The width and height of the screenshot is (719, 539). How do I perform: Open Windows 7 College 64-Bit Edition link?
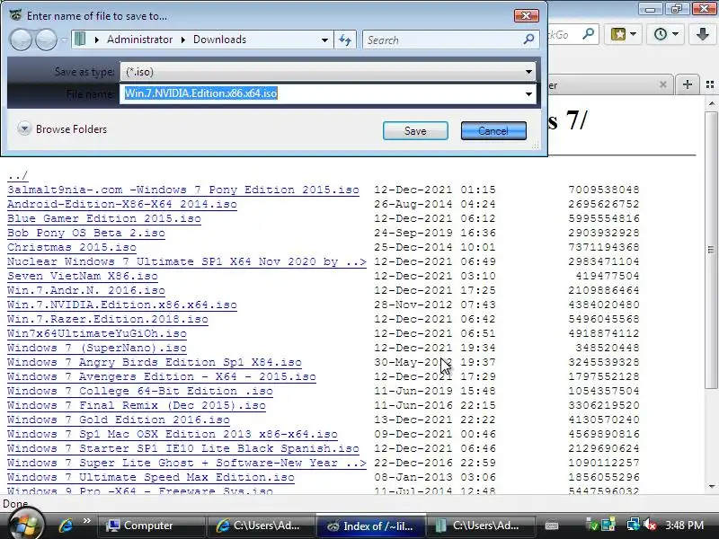140,391
